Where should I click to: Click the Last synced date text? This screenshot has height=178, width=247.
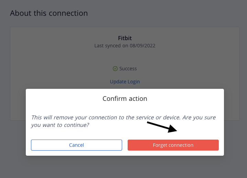tap(125, 45)
